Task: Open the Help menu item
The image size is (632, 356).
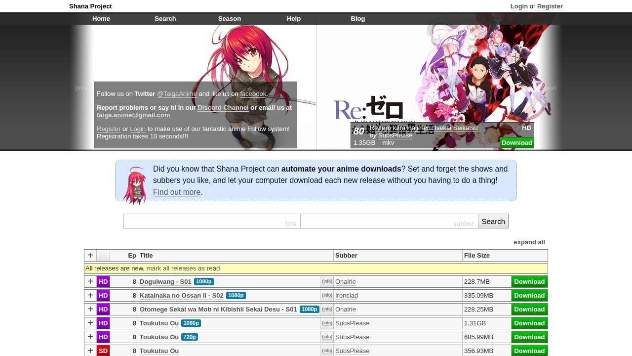Action: 294,19
